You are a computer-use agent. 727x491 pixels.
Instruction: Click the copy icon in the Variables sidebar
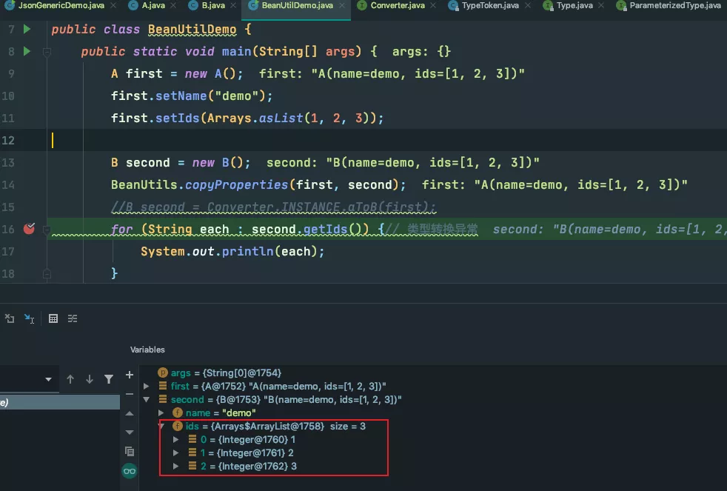130,450
